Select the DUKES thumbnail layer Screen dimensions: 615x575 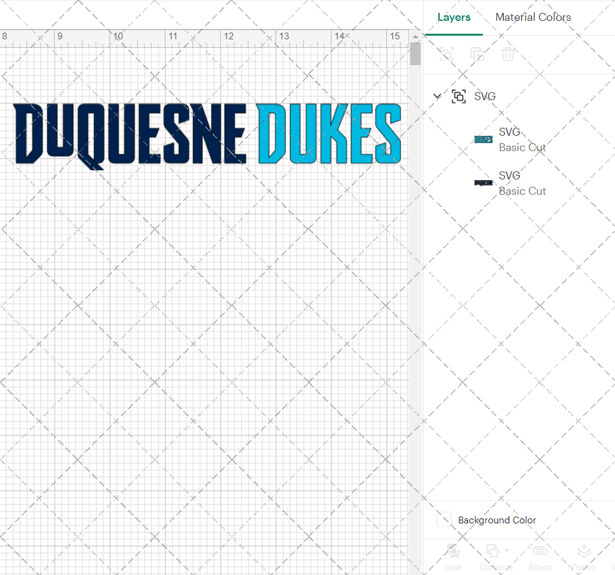(483, 139)
